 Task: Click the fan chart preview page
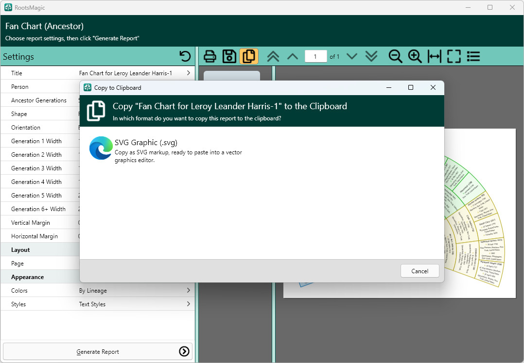click(x=480, y=213)
